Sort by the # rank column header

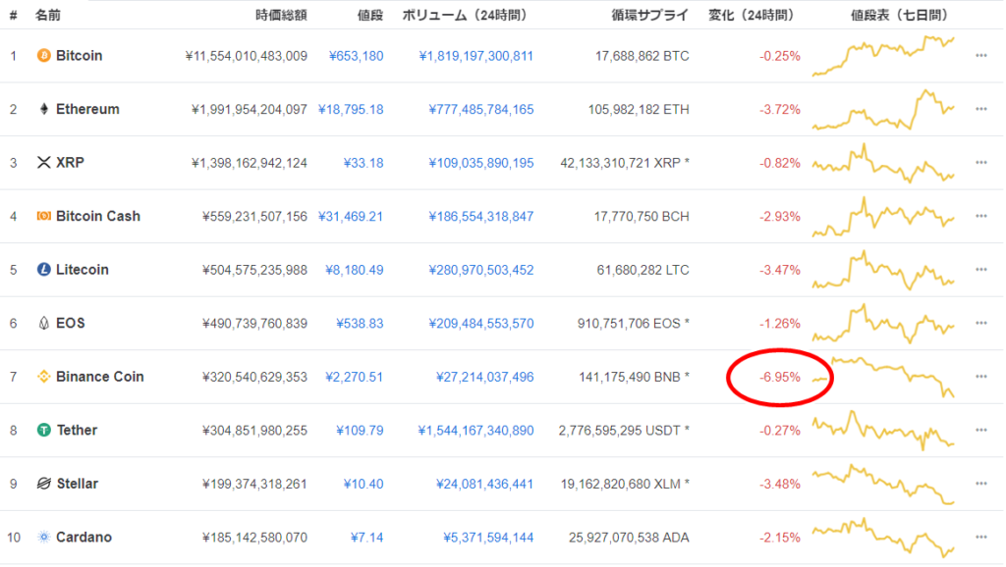coord(13,15)
